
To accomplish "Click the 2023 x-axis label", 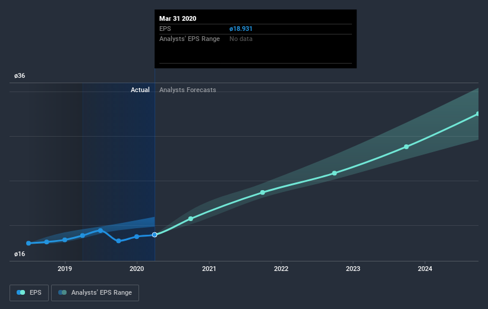I will (x=353, y=269).
